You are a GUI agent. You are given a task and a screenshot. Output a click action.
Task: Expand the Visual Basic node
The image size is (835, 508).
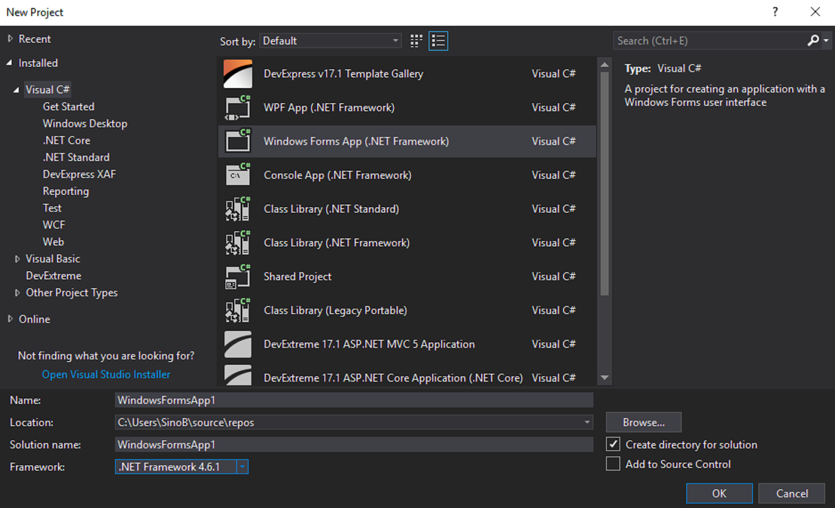(x=18, y=258)
